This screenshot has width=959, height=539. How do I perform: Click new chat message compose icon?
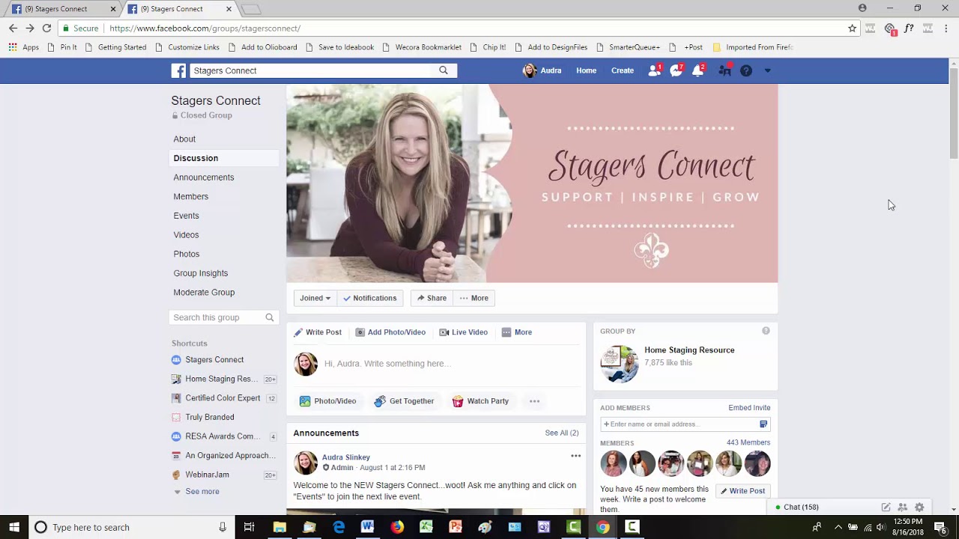coord(886,507)
